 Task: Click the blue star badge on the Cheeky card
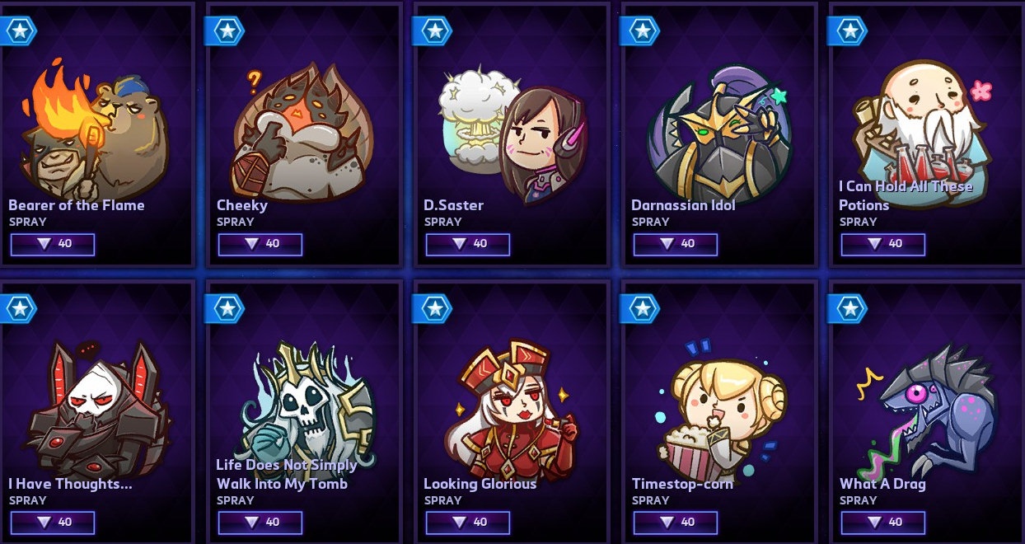click(x=226, y=31)
